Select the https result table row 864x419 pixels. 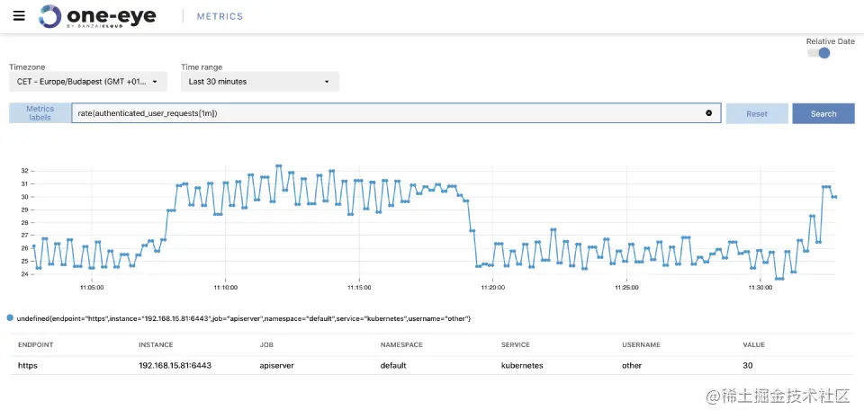[x=432, y=366]
